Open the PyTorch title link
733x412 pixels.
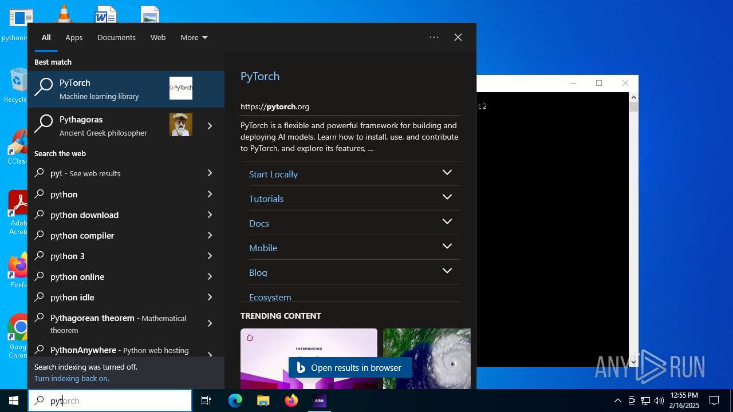point(260,76)
